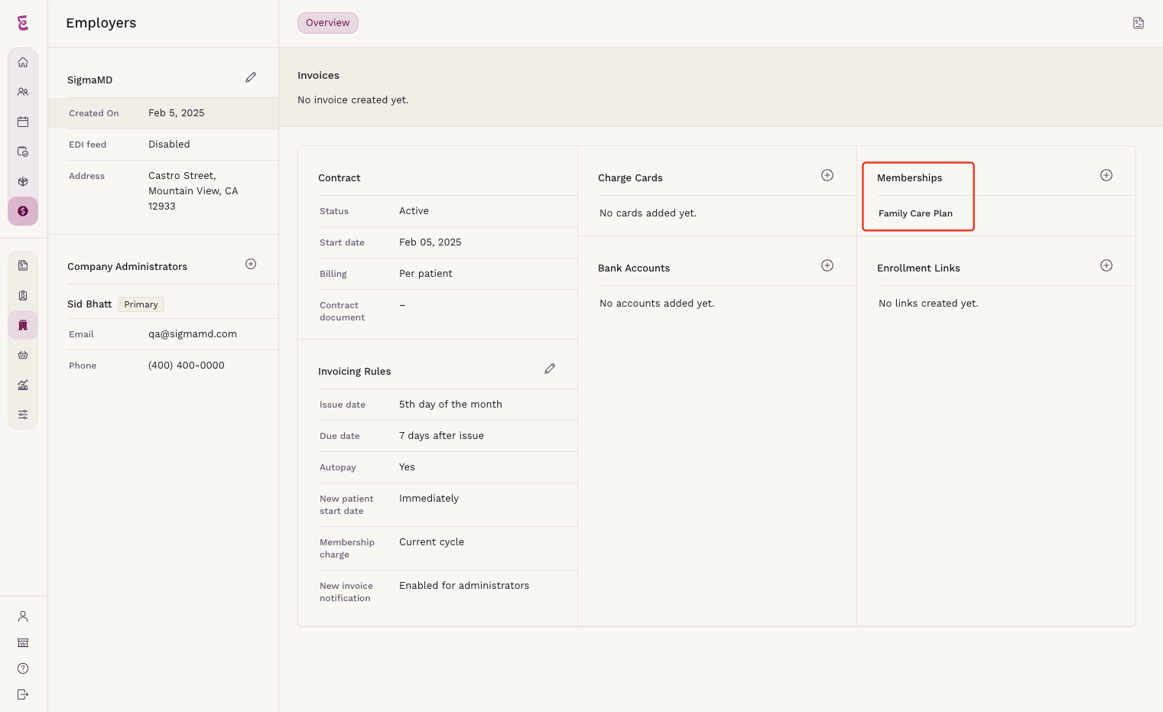Open the calendar sidebar icon
Viewport: 1163px width, 712px height.
click(23, 122)
